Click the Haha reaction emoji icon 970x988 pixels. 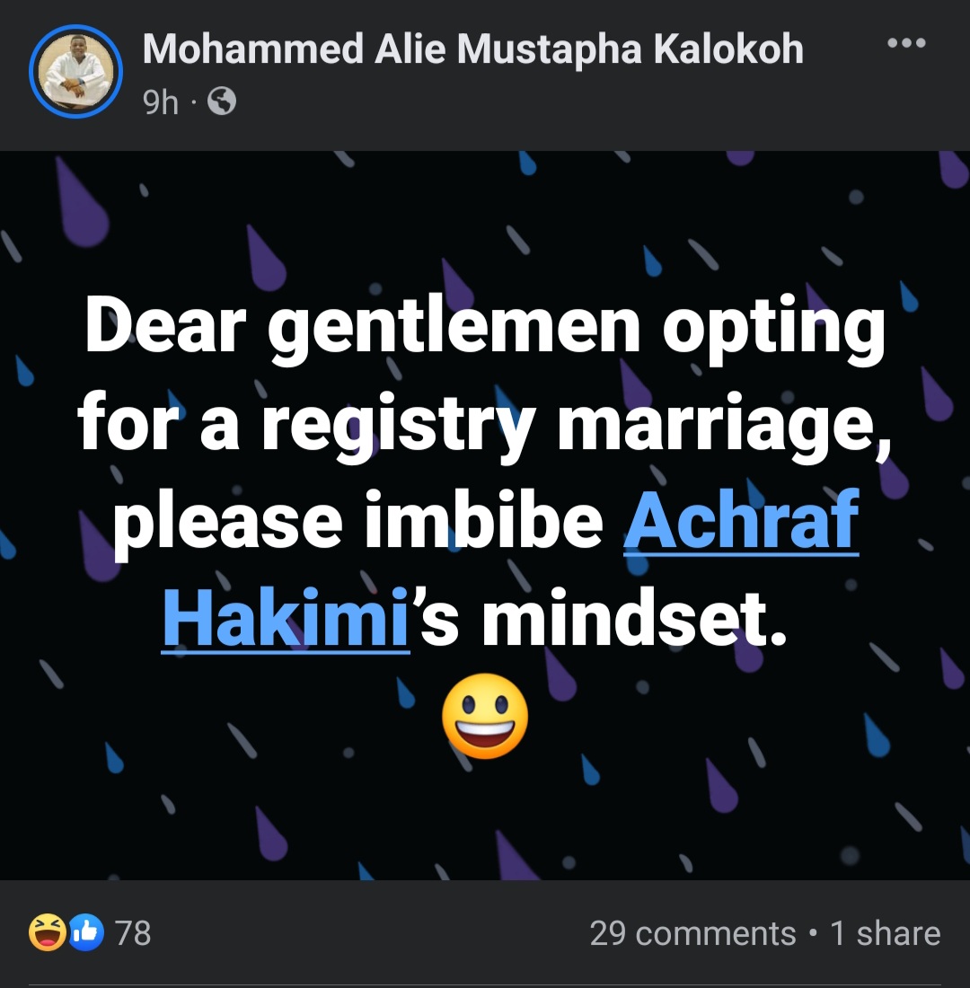point(46,933)
